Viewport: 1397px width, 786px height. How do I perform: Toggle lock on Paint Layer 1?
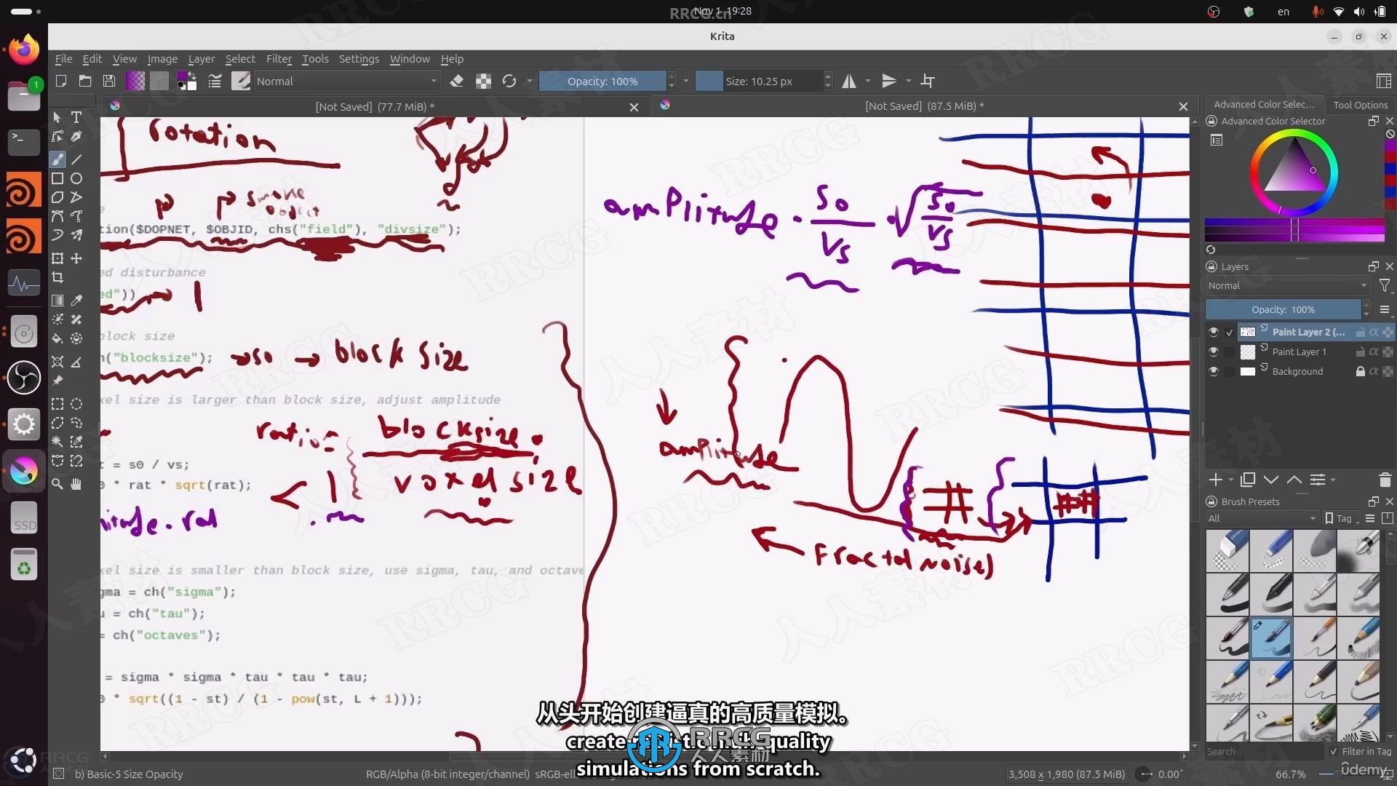(1360, 352)
